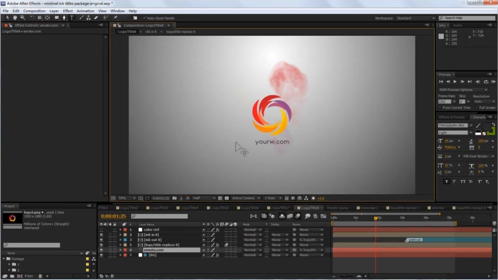The image size is (498, 280).
Task: Click the Search Help field
Action: pyautogui.click(x=467, y=18)
